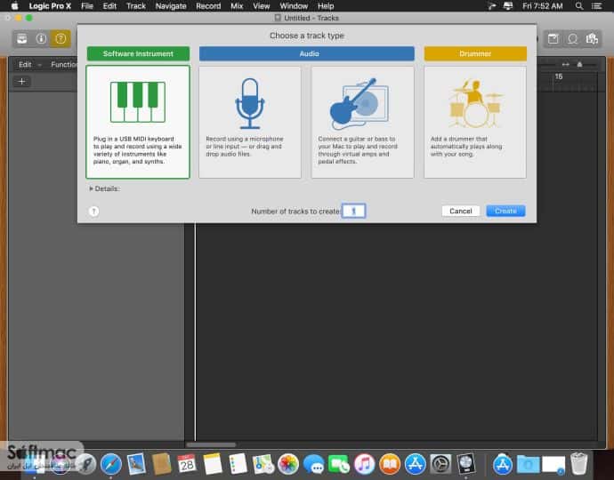This screenshot has width=614, height=480.
Task: Open Photos from the Dock
Action: (x=288, y=464)
